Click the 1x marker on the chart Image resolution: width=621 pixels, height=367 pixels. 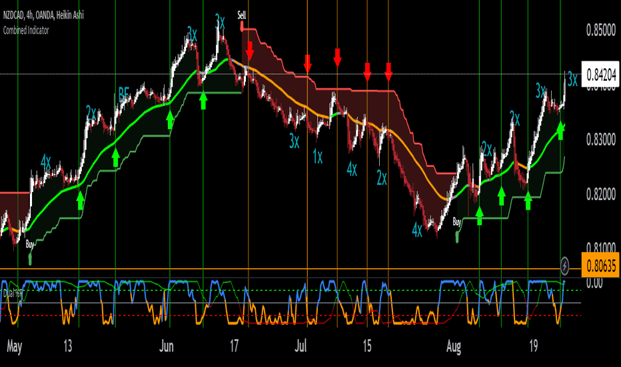click(318, 157)
